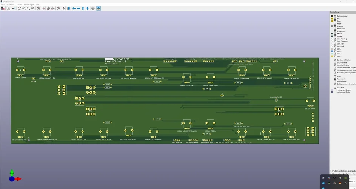
Task: Hide the 3D-Achse indicator
Action: click(x=335, y=88)
